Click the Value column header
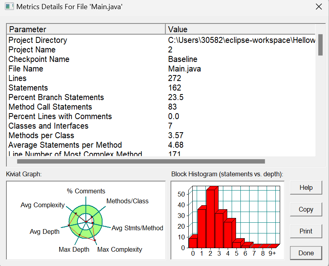The image size is (329, 266). click(240, 29)
